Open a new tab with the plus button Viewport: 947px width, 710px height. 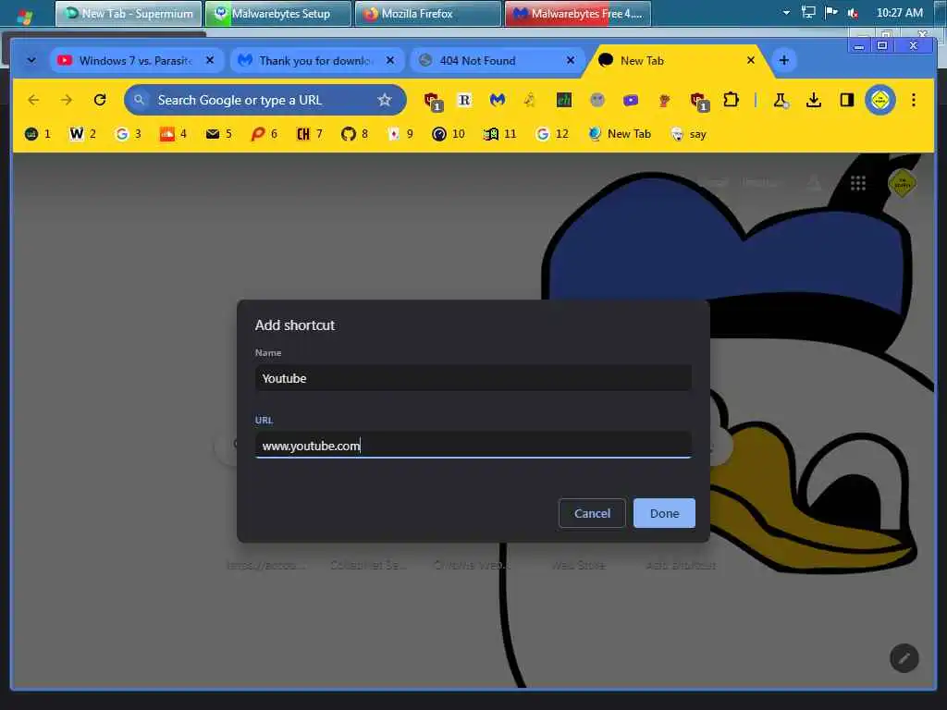coord(784,60)
